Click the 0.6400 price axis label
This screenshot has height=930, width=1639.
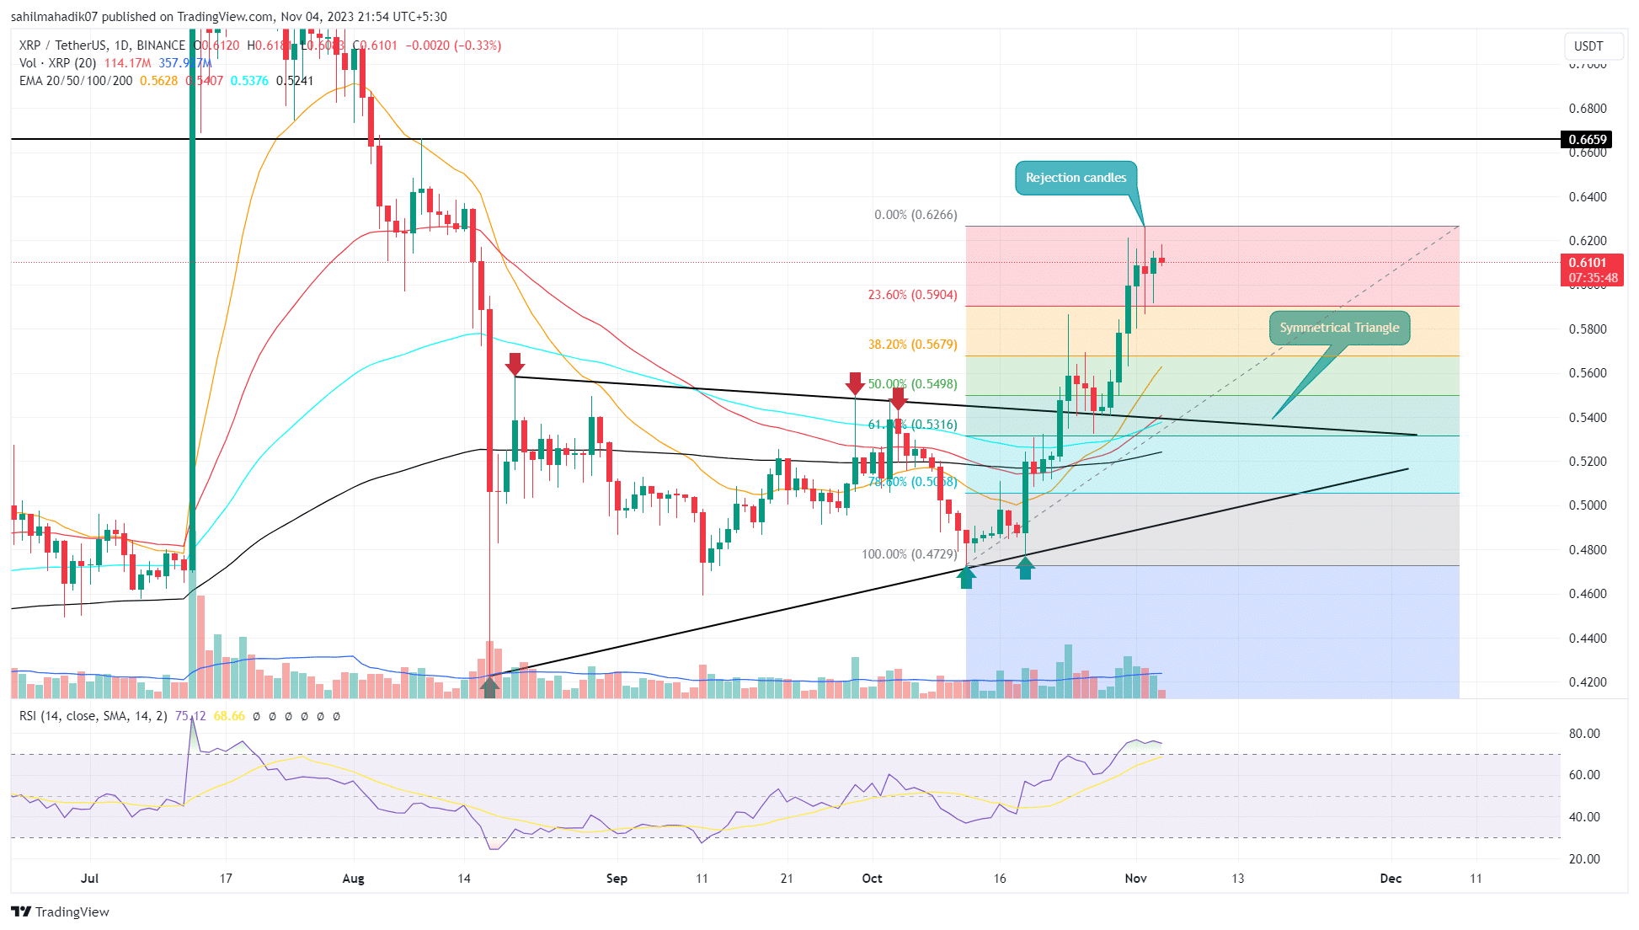(x=1588, y=197)
